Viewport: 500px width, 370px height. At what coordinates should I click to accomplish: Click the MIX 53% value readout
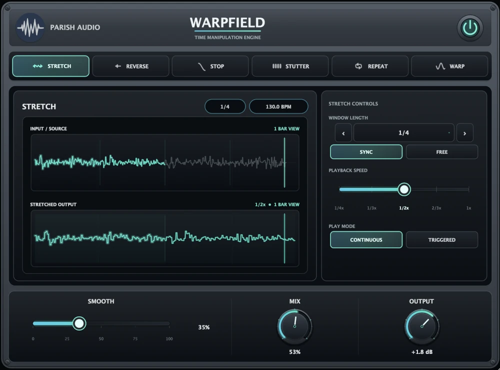point(294,352)
